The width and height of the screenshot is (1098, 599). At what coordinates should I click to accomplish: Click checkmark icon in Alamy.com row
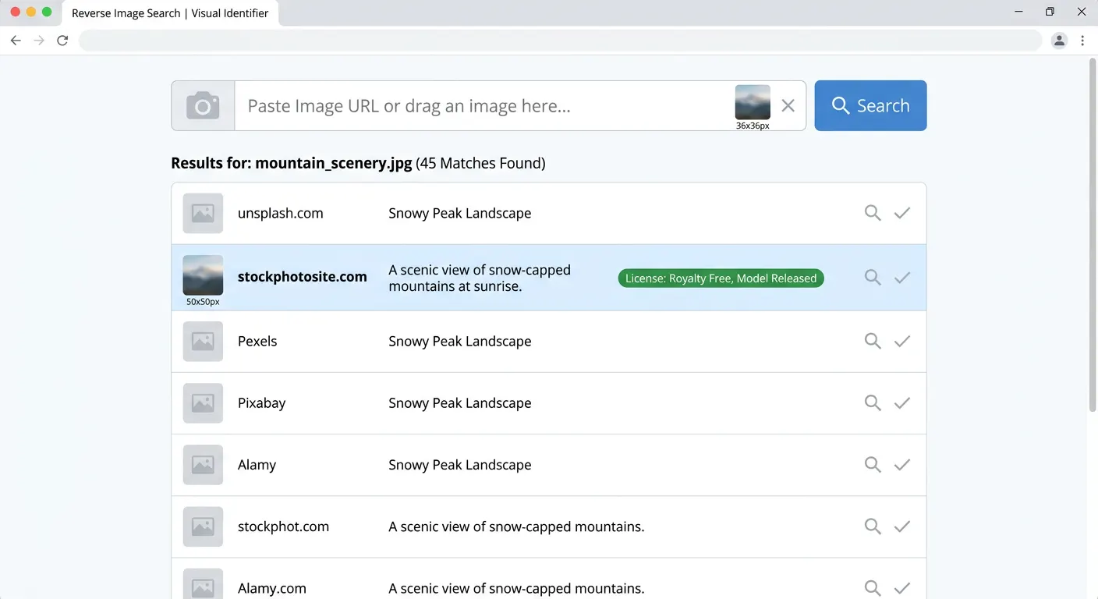tap(902, 588)
